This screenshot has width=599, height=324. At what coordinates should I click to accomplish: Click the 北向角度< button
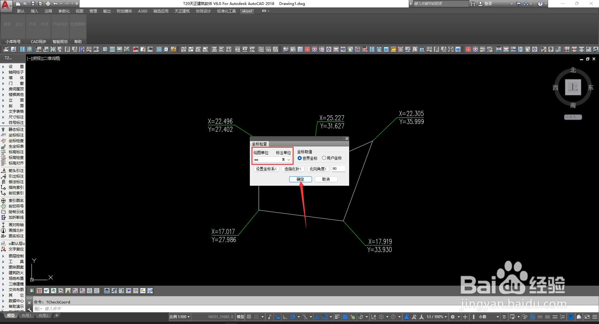(x=318, y=169)
